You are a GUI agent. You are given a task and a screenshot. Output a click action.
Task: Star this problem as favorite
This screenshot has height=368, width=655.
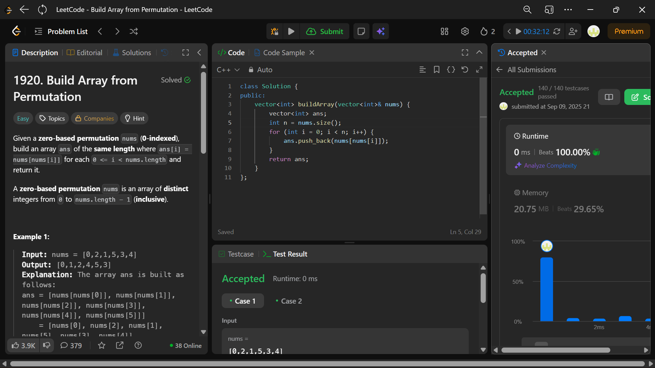point(101,346)
